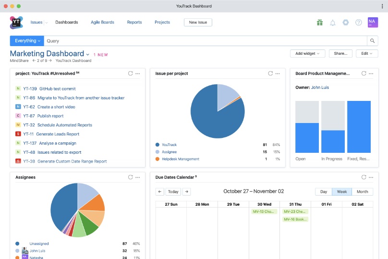Open the Dashboards menu
The image size is (388, 259).
coord(67,22)
